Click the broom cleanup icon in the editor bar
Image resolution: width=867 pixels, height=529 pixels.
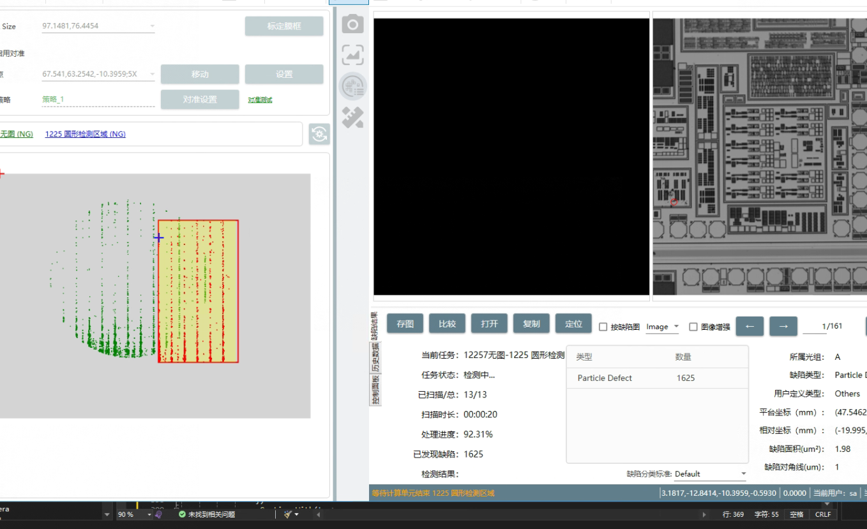click(x=289, y=514)
